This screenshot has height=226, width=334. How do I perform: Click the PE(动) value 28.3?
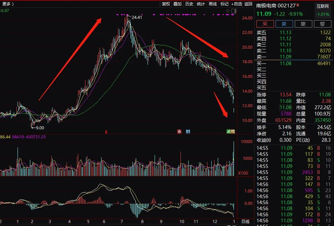326,140
